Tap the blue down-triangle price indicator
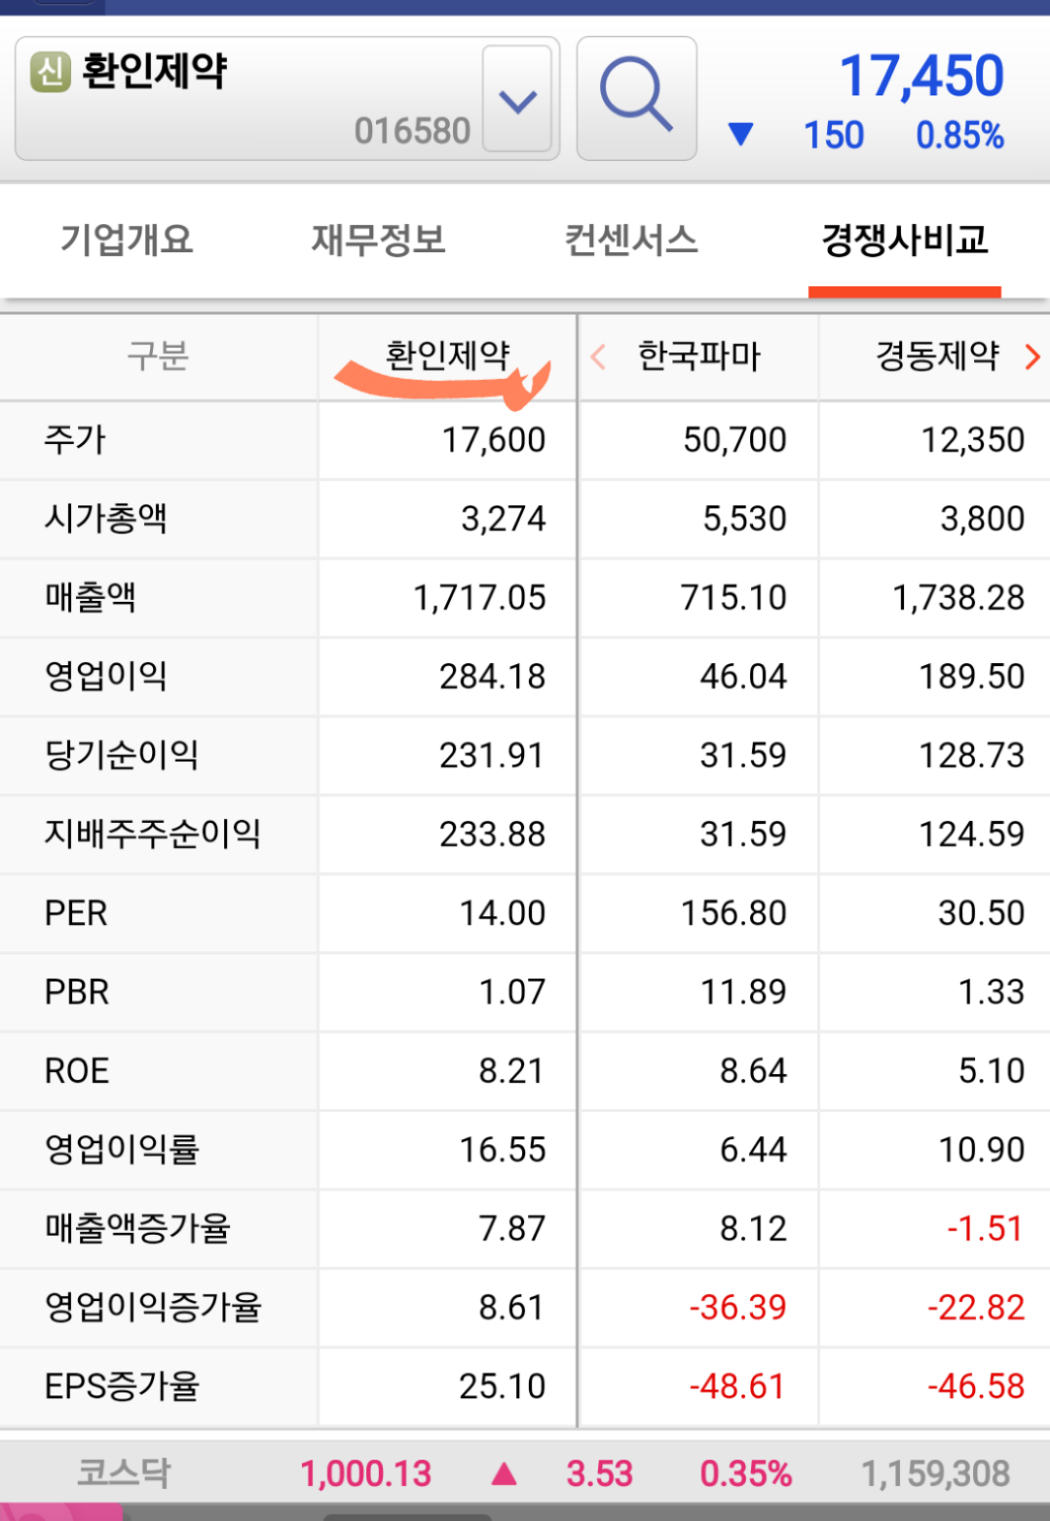The width and height of the screenshot is (1050, 1521). tap(740, 133)
